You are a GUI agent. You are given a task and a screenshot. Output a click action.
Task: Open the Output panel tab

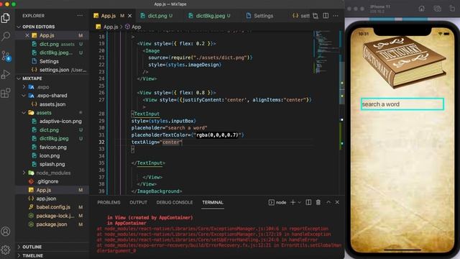tap(138, 202)
